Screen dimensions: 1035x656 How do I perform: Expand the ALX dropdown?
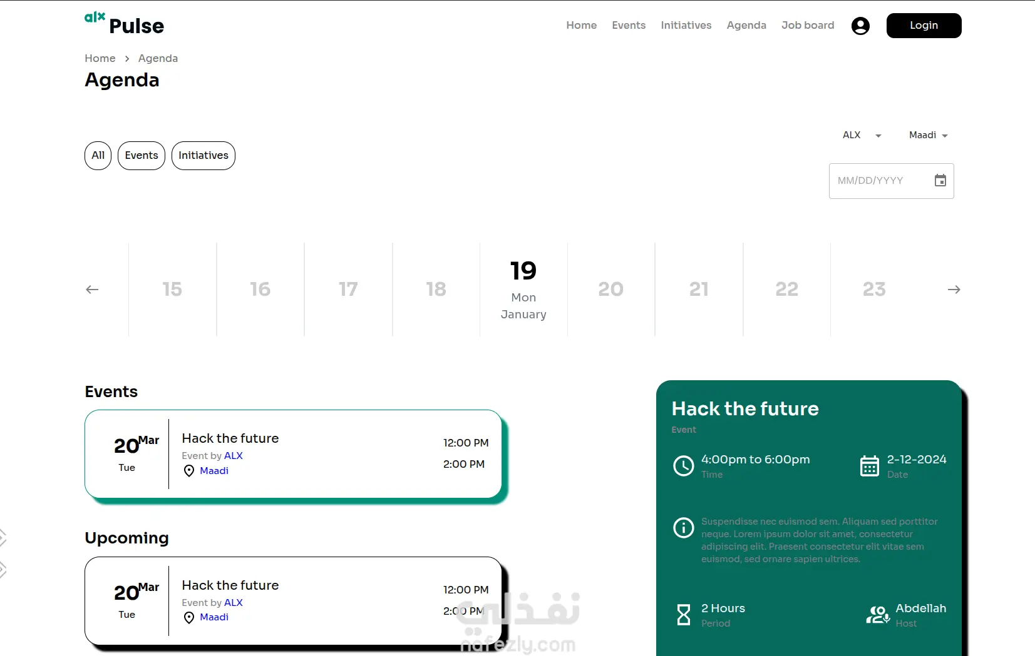(862, 135)
